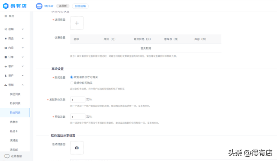Click the 资产 dollar icon
The width and height of the screenshot is (277, 161).
pos(6,76)
